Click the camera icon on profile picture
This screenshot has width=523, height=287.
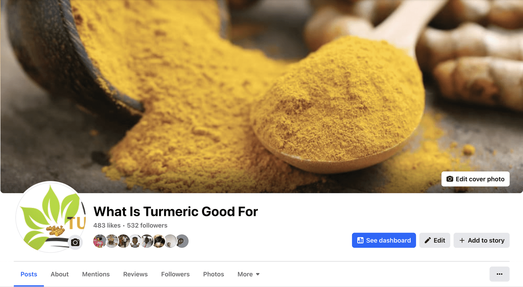[76, 242]
